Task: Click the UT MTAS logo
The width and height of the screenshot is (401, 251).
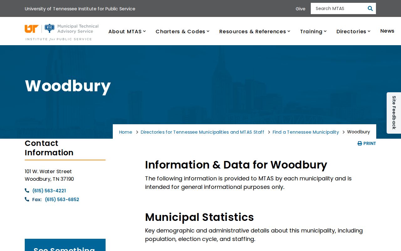Action: click(x=62, y=32)
